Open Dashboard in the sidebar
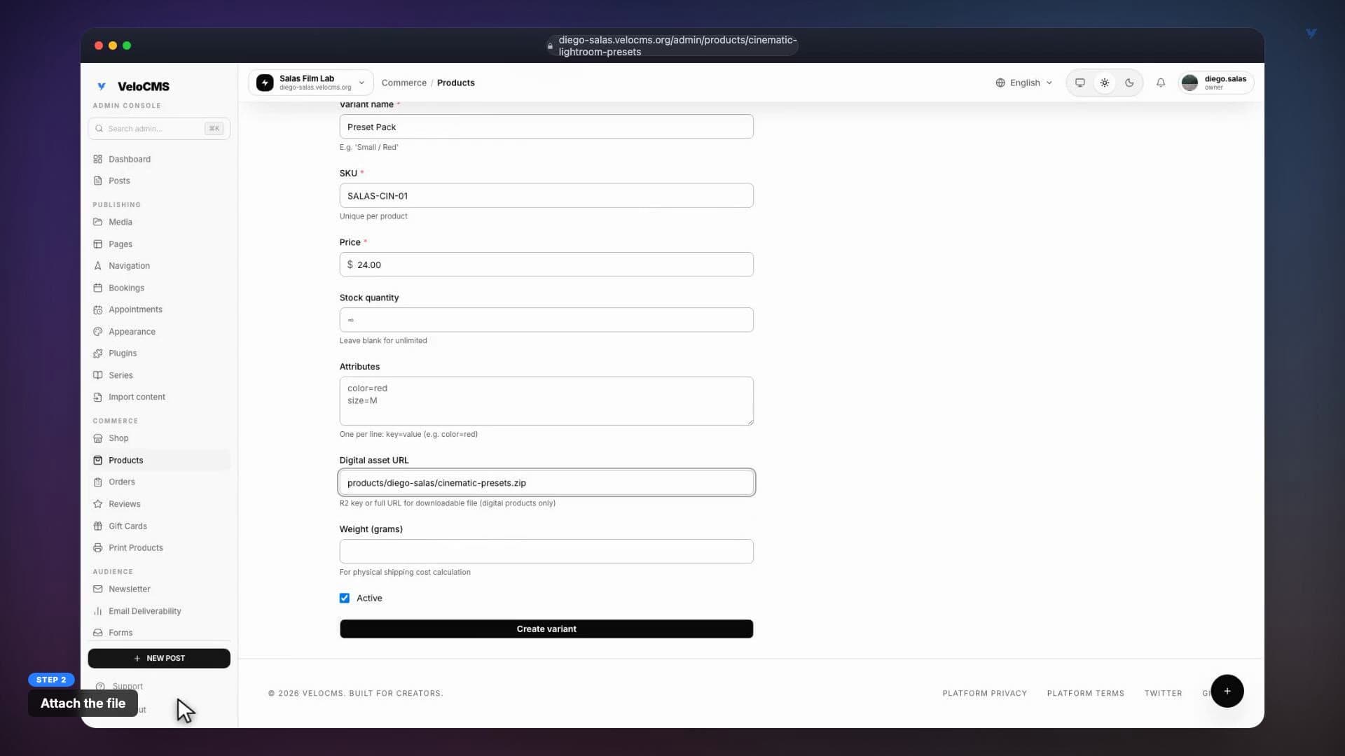Screen dimensions: 1345x756 click(x=159, y=159)
